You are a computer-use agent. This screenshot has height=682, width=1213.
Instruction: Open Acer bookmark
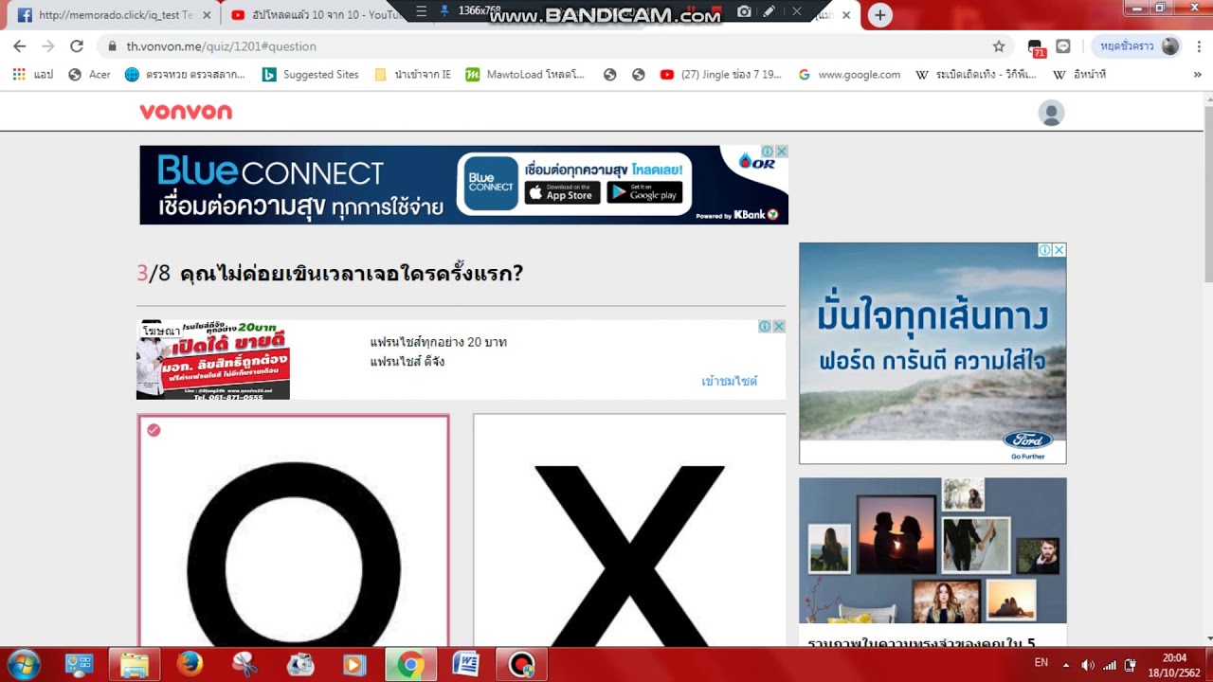pyautogui.click(x=90, y=74)
